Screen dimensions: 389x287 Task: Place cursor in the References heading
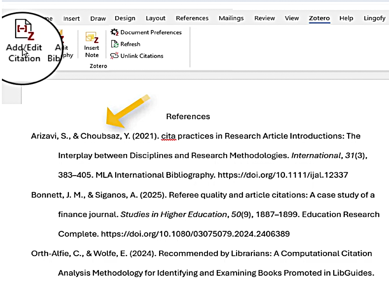(x=188, y=116)
